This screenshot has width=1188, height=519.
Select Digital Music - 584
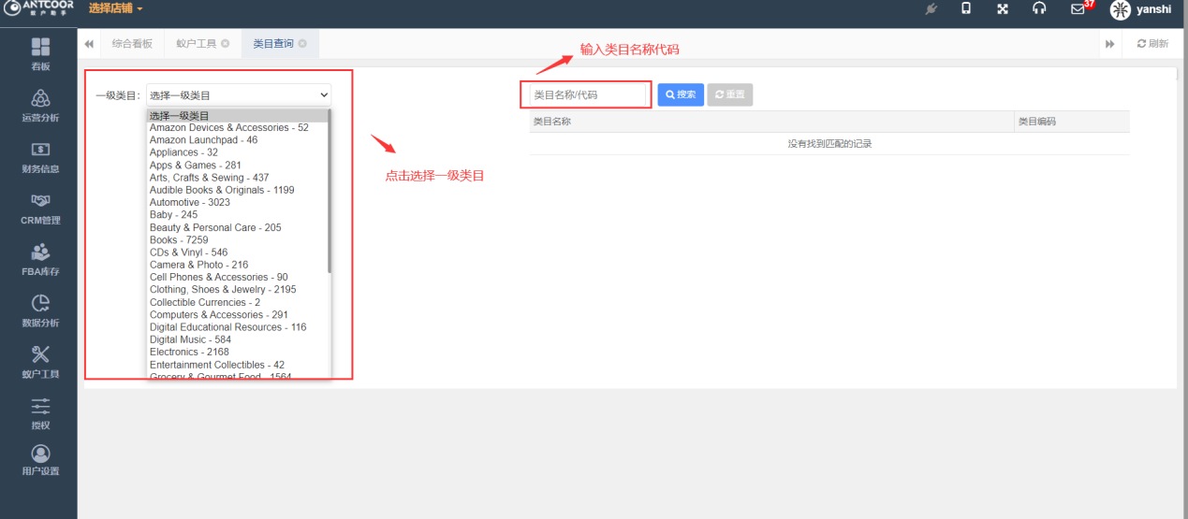click(x=237, y=339)
